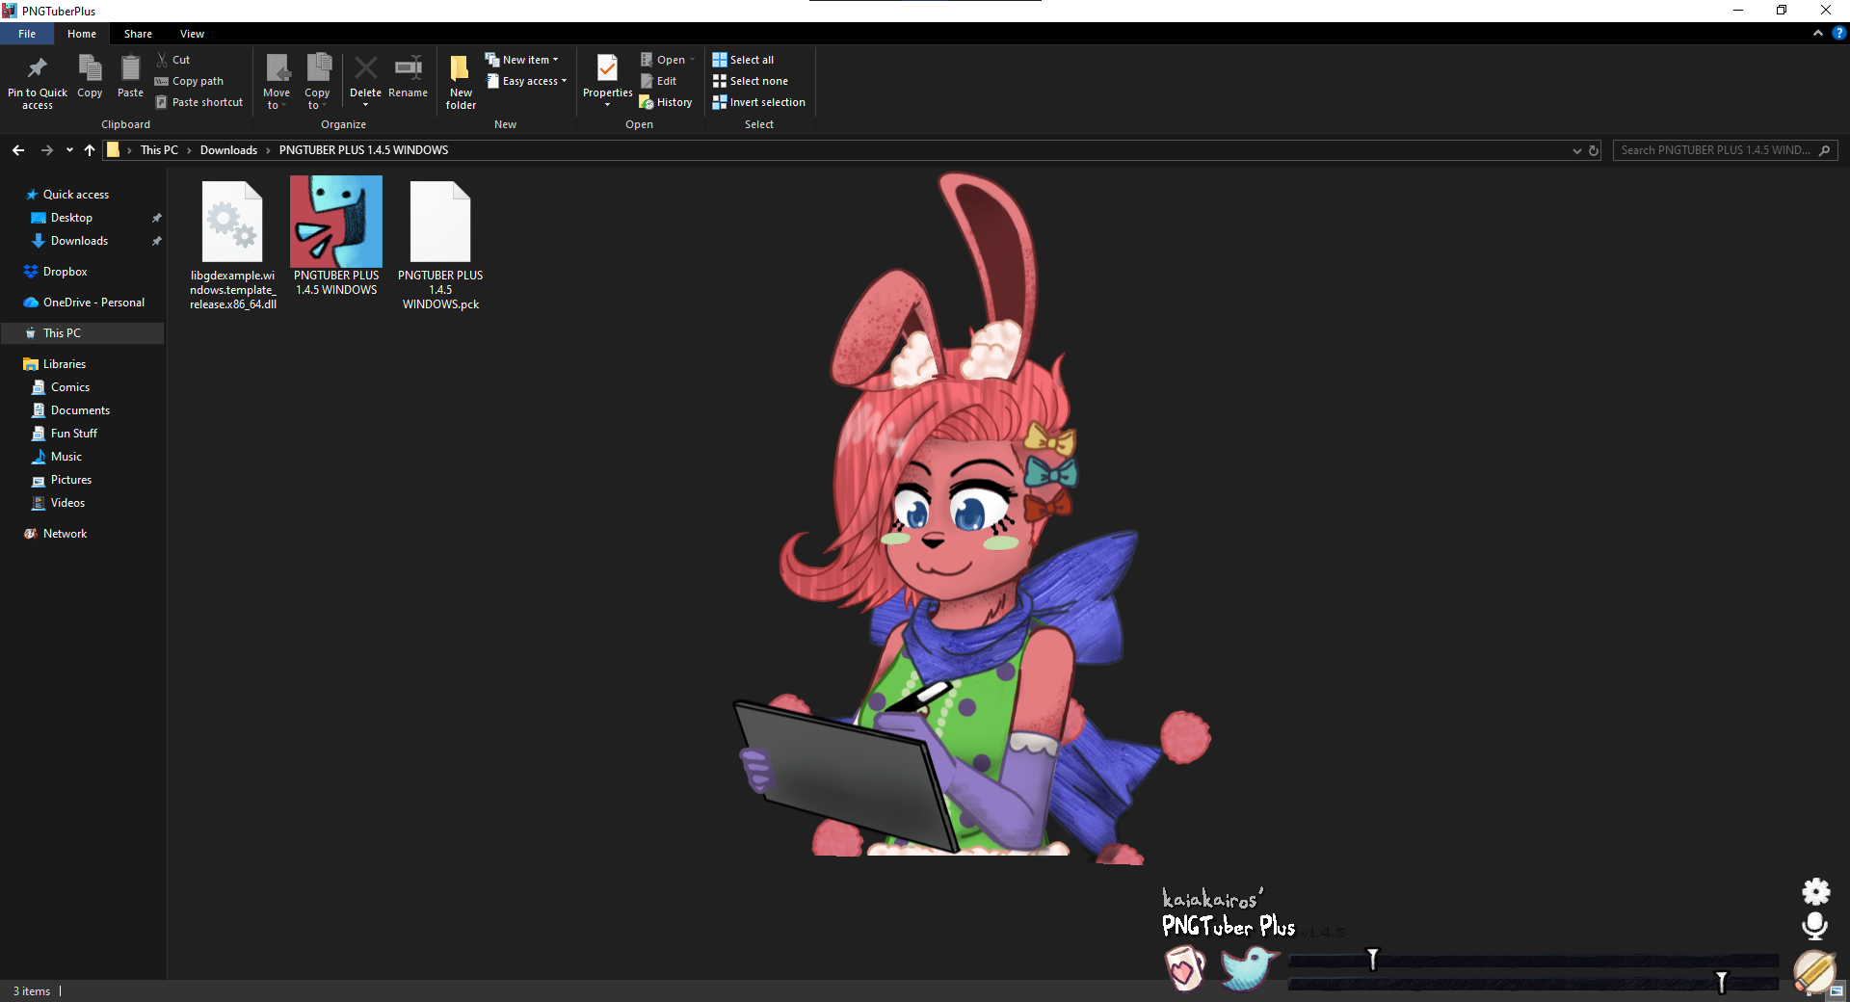Go back with the Back arrow
The height and width of the screenshot is (1002, 1850).
(x=18, y=150)
